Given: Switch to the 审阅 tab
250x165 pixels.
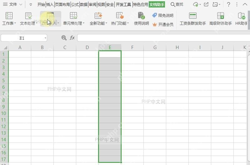Looking at the screenshot, I should click(92, 4).
